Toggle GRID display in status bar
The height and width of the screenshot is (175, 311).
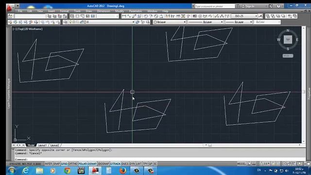click(64, 164)
